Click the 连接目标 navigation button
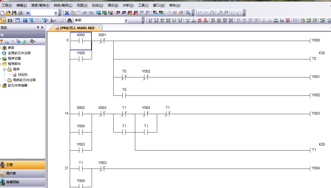This screenshot has height=188, width=331. pyautogui.click(x=13, y=182)
